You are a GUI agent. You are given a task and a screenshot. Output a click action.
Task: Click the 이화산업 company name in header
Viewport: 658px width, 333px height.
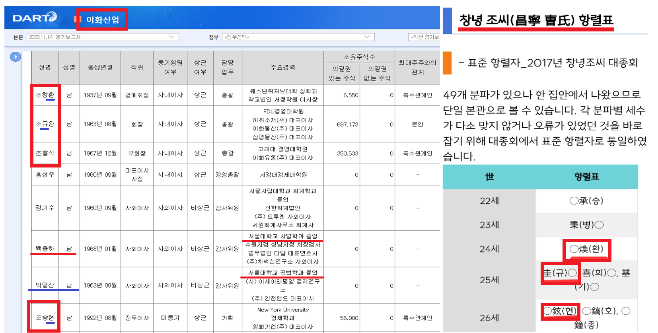[x=103, y=19]
